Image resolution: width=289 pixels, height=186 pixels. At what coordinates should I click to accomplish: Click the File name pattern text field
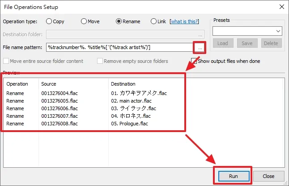point(119,47)
